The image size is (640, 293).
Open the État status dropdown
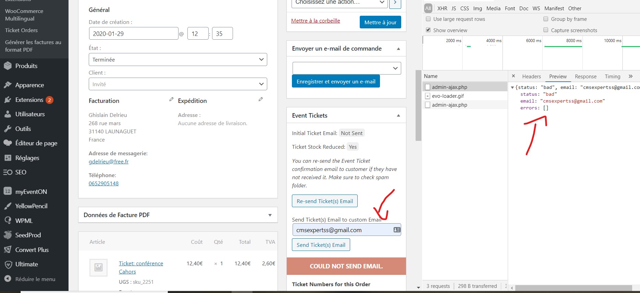[177, 59]
